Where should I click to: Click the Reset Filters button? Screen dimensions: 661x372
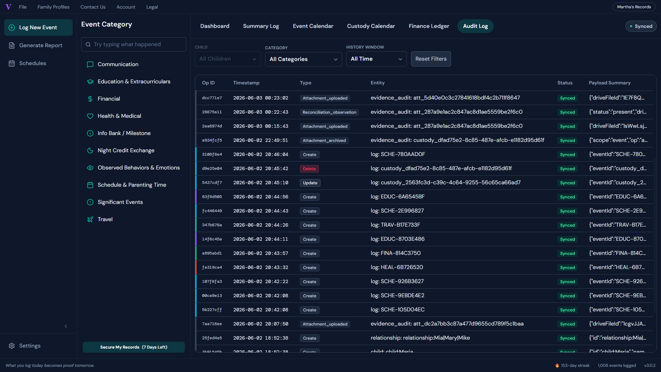point(431,59)
